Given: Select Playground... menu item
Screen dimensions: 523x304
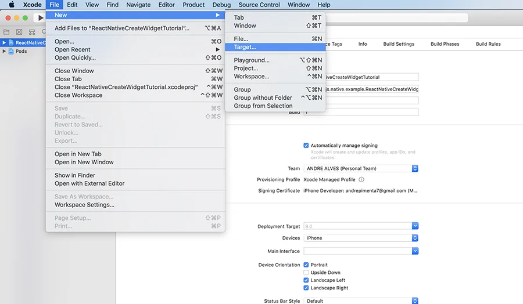Looking at the screenshot, I should (x=275, y=60).
